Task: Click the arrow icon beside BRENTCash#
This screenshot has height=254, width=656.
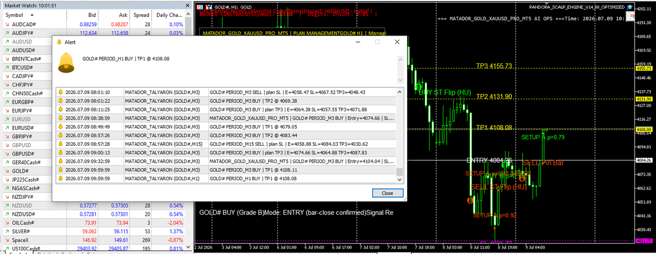Action: click(x=6, y=58)
